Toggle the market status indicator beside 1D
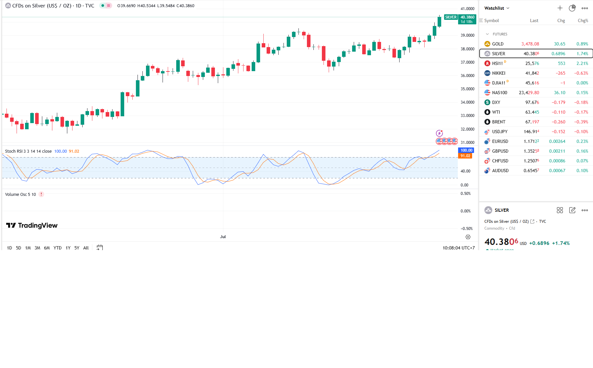This screenshot has width=593, height=368. tap(103, 6)
